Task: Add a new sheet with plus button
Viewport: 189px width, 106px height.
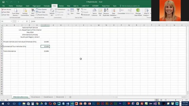Action: [x=70, y=97]
